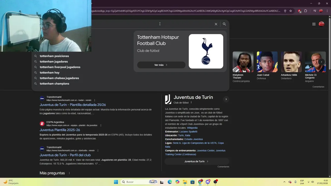Open the media controls music-note icon

pyautogui.click(x=315, y=11)
